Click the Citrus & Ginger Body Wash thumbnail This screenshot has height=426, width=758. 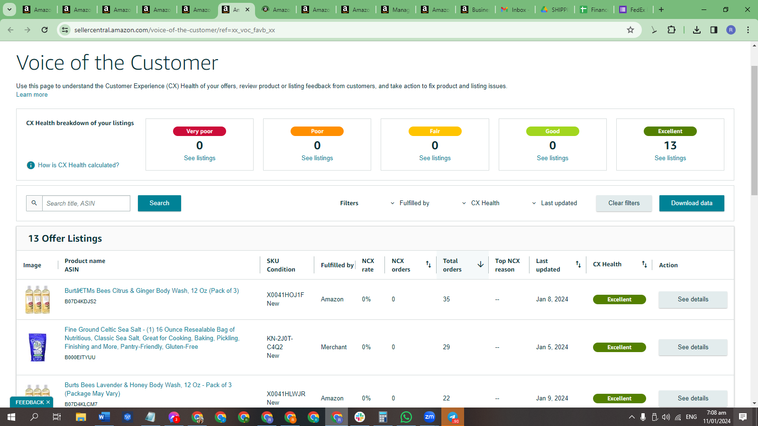tap(37, 299)
